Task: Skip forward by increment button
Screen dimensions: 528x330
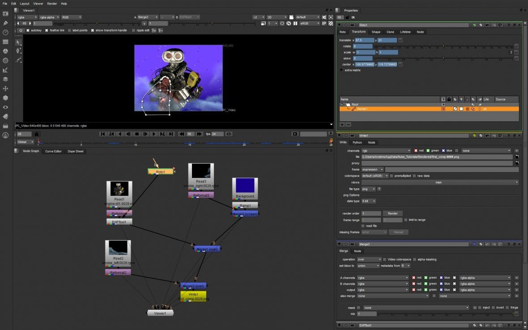Action: (200, 134)
